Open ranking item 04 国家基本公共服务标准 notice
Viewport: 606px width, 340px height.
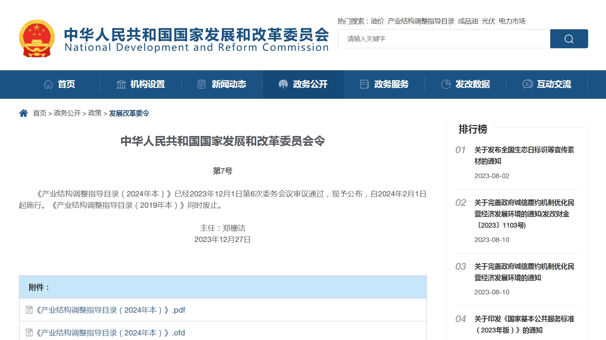coord(524,324)
